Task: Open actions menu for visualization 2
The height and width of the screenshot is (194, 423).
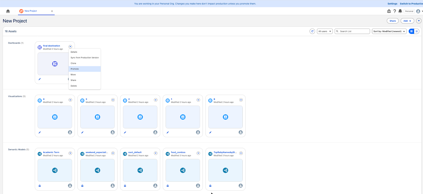Action: (x=156, y=100)
